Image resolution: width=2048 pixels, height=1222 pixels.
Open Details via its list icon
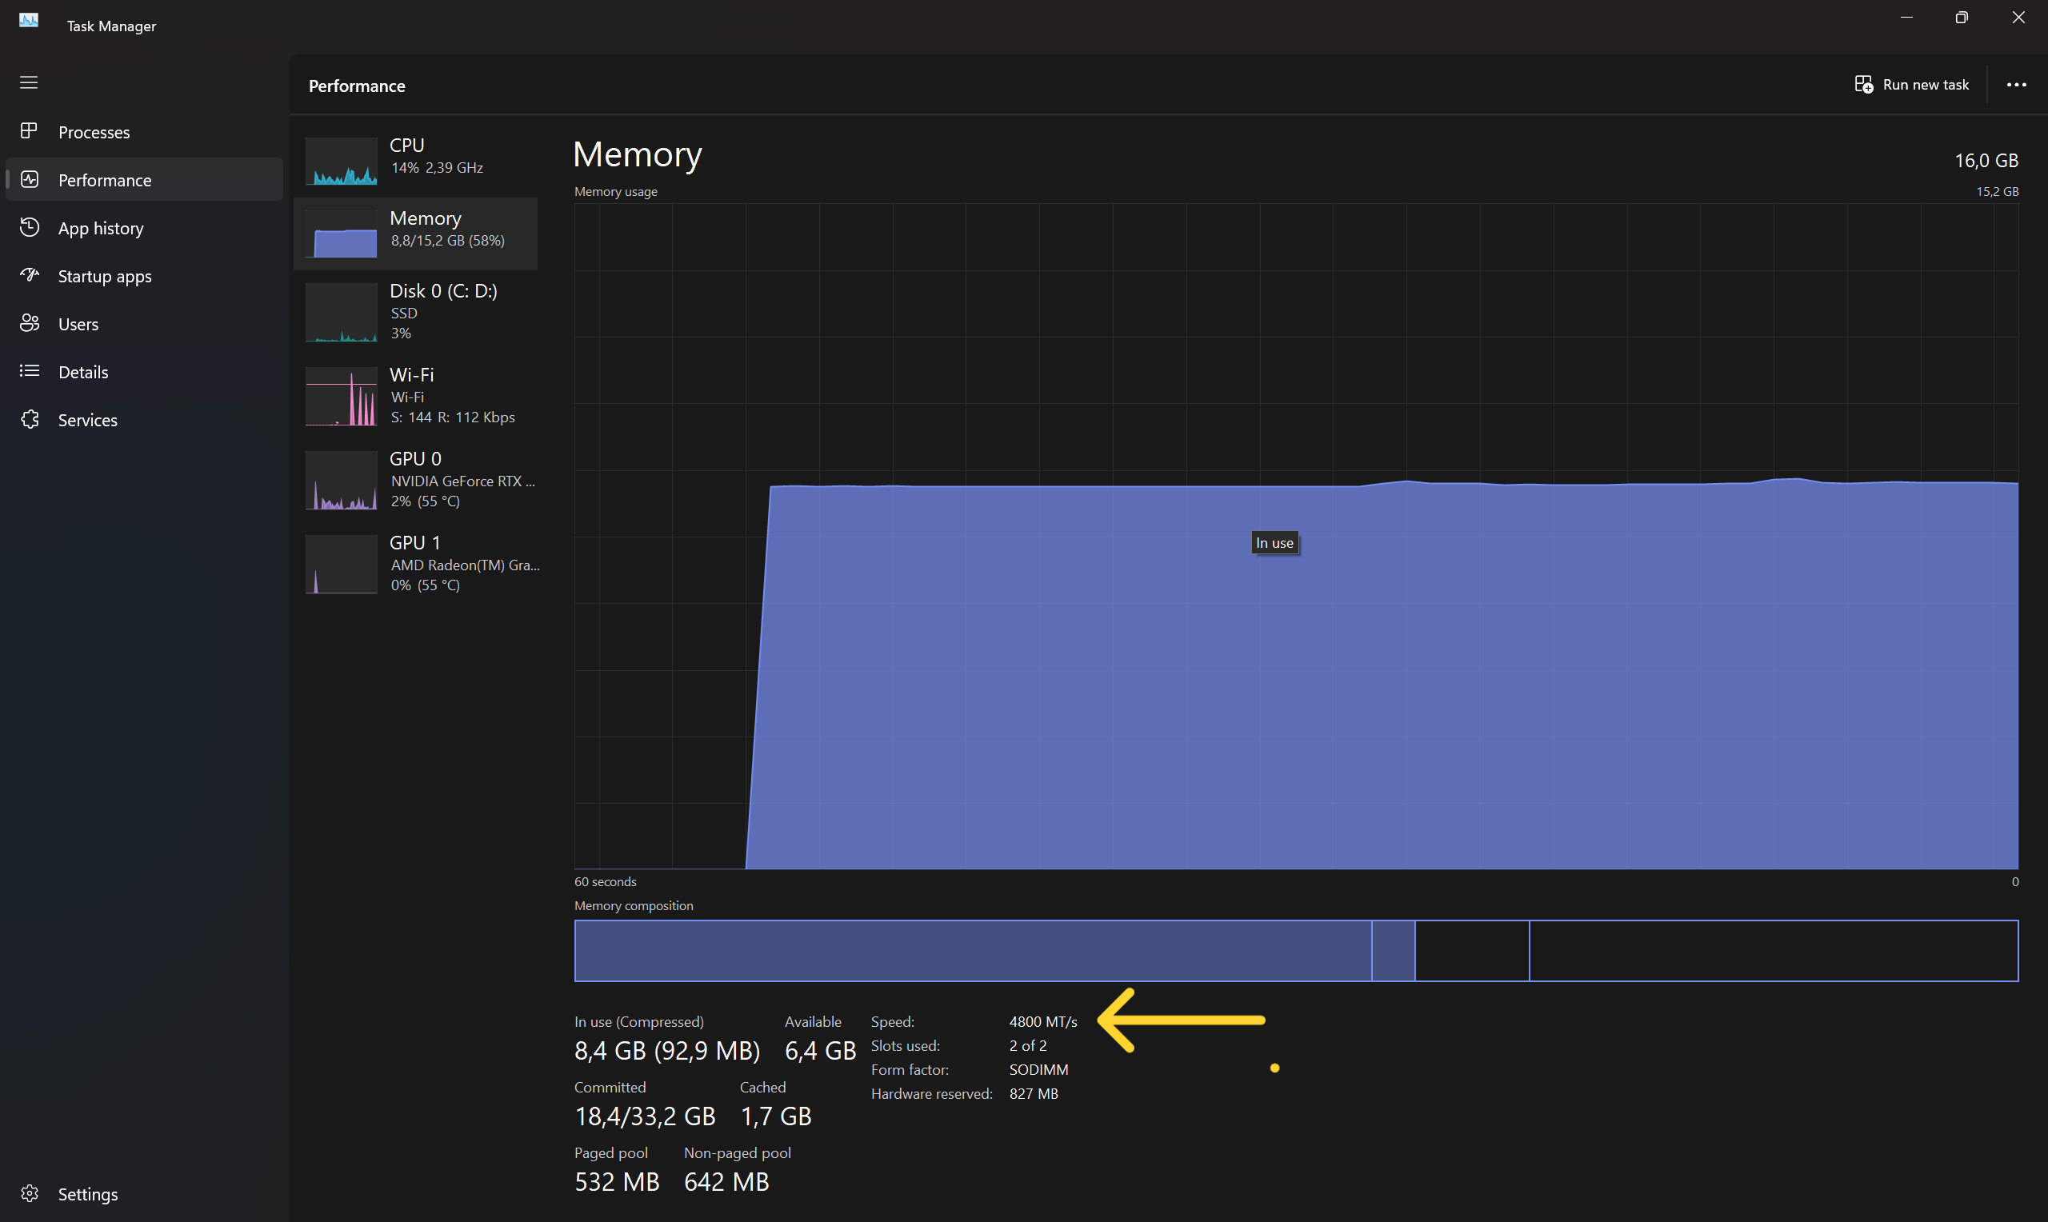pyautogui.click(x=30, y=371)
